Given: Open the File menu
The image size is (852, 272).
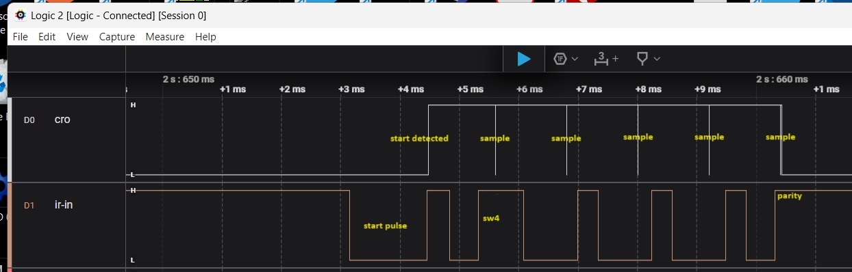Looking at the screenshot, I should click(21, 37).
